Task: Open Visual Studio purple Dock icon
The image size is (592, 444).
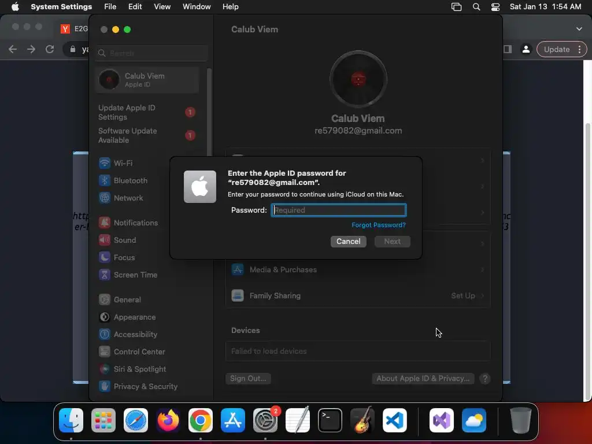Action: click(442, 420)
